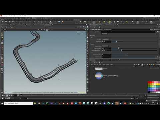Switch to the Create shelf tab
The image size is (160, 120).
[3, 20]
